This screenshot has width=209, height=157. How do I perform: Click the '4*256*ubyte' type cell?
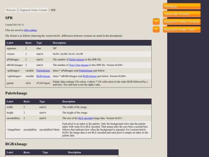tap(43, 83)
